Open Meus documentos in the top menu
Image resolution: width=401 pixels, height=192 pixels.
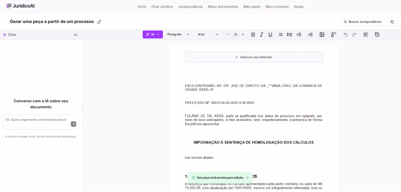(x=223, y=7)
